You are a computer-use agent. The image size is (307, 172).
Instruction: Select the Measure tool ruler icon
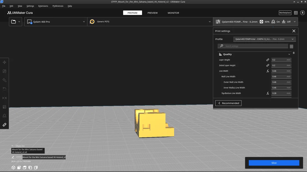(x=4, y=125)
